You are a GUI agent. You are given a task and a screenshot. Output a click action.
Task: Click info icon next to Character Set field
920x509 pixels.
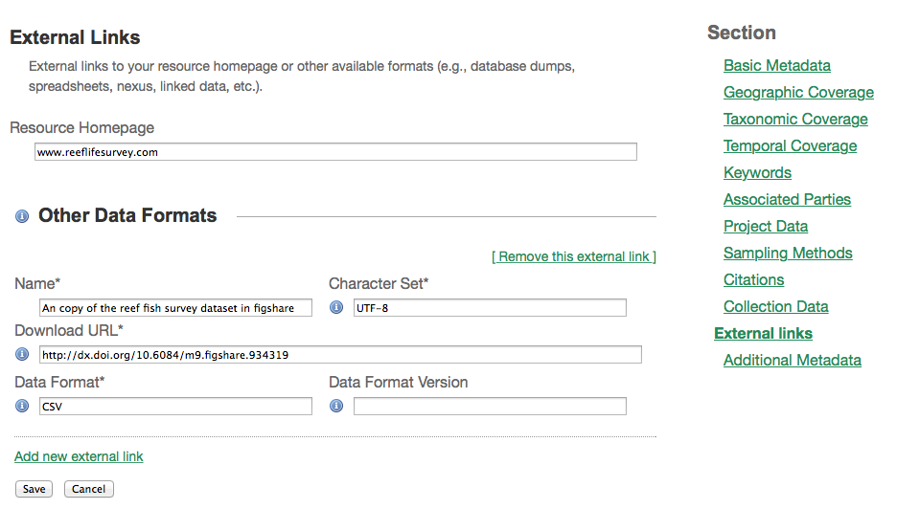coord(336,307)
